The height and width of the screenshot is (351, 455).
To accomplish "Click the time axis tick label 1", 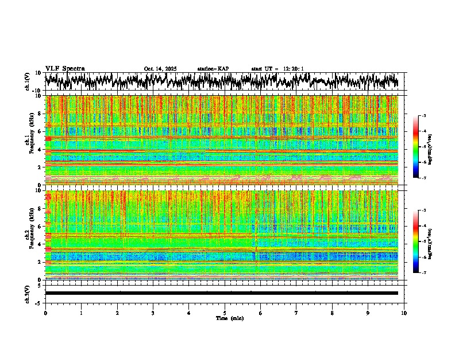I will click(81, 313).
